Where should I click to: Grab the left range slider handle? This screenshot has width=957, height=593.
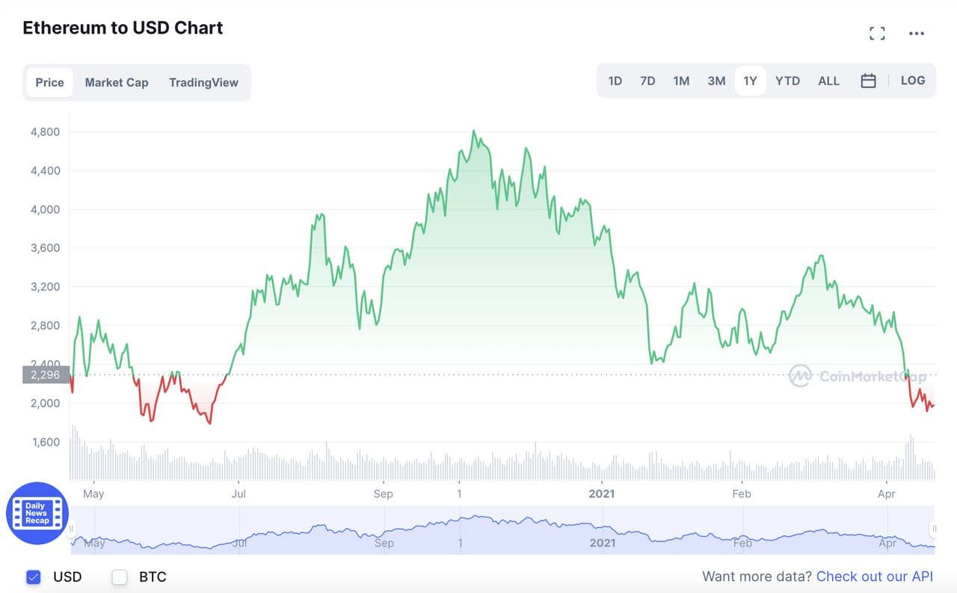click(72, 529)
